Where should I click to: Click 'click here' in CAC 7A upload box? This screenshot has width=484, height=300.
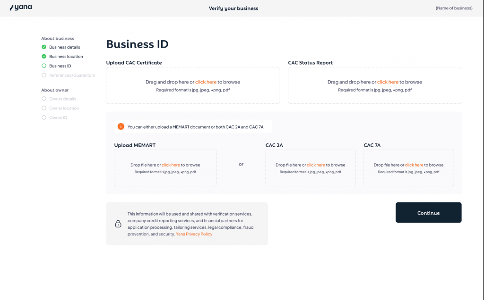tap(414, 165)
